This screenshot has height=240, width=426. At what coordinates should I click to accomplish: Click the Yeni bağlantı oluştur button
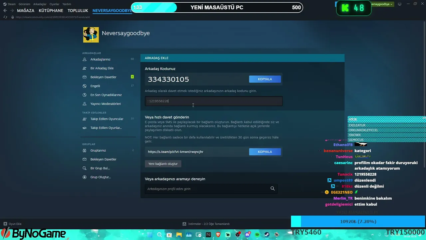click(x=163, y=164)
